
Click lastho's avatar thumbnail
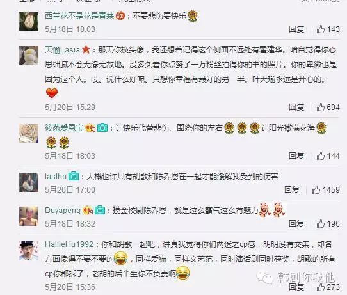point(29,182)
